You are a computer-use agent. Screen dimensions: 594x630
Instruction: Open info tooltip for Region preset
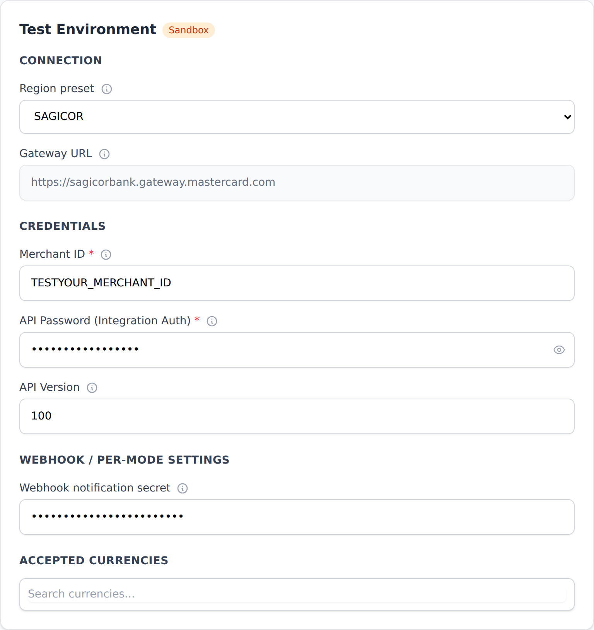pyautogui.click(x=107, y=89)
